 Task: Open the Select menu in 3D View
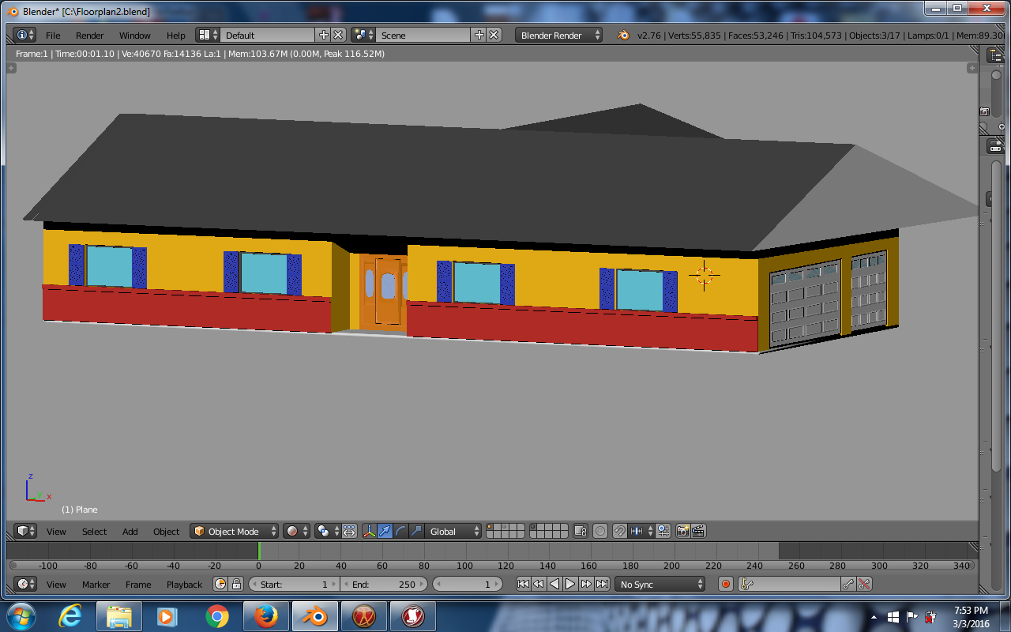94,532
